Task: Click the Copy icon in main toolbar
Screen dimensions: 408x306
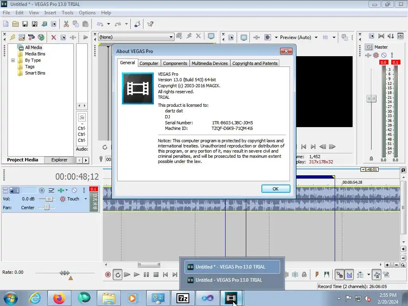Action: coord(76,24)
